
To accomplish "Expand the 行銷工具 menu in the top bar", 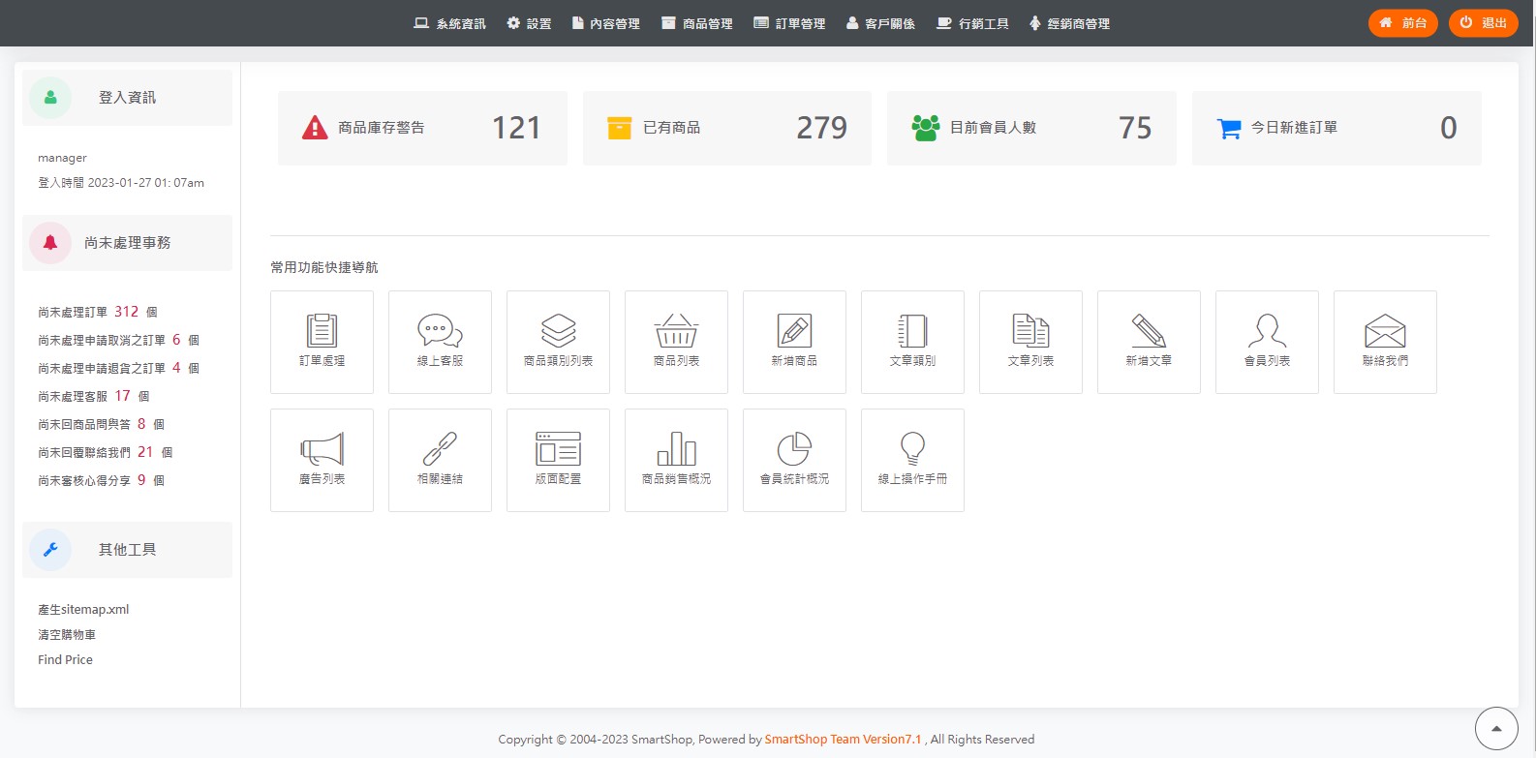I will click(973, 23).
